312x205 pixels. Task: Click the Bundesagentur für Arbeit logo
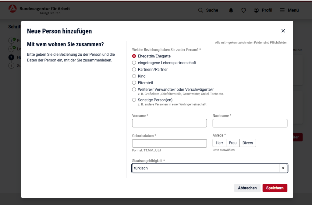coord(39,10)
